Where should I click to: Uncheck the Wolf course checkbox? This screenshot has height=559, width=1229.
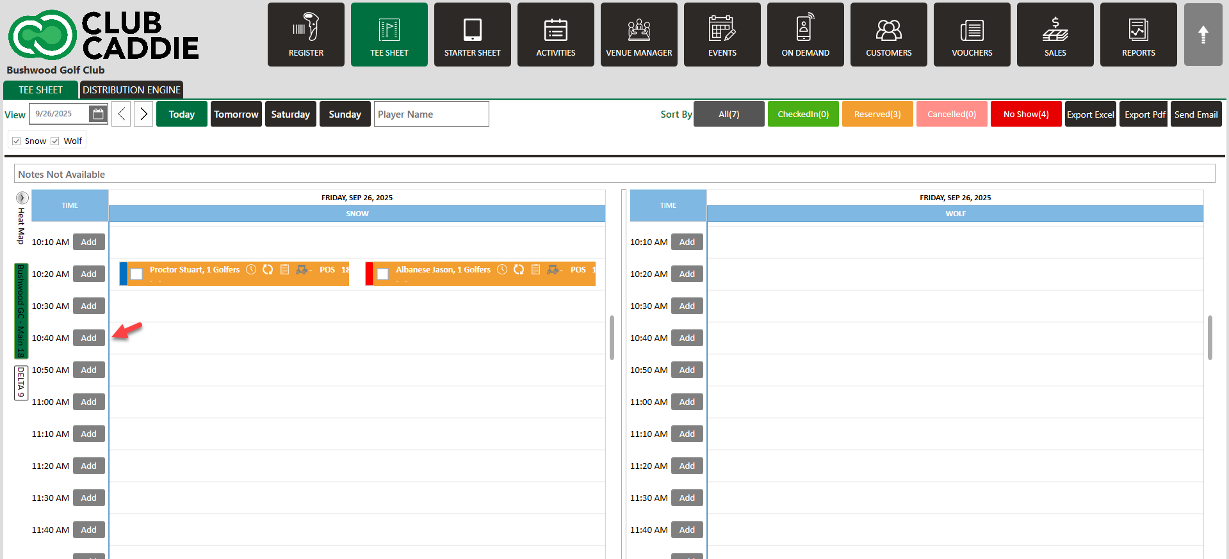tap(55, 141)
